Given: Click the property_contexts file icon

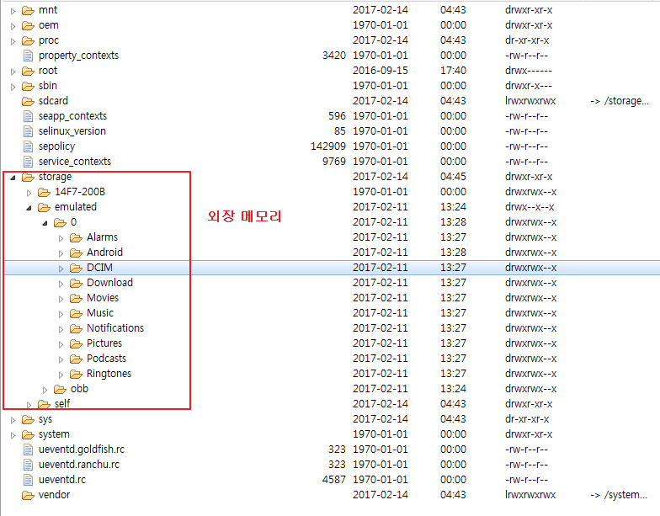Looking at the screenshot, I should (28, 56).
